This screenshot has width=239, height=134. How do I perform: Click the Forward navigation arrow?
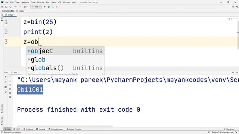pos(20,7)
